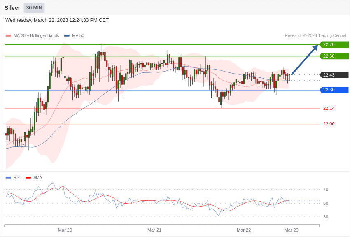Click the 22.60 green resistance price label
The image size is (350, 237).
[x=334, y=56]
